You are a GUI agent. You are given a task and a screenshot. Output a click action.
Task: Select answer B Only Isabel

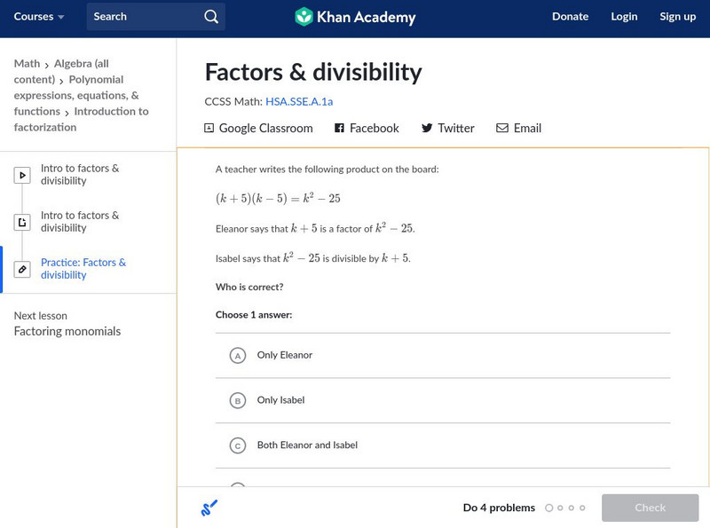237,401
